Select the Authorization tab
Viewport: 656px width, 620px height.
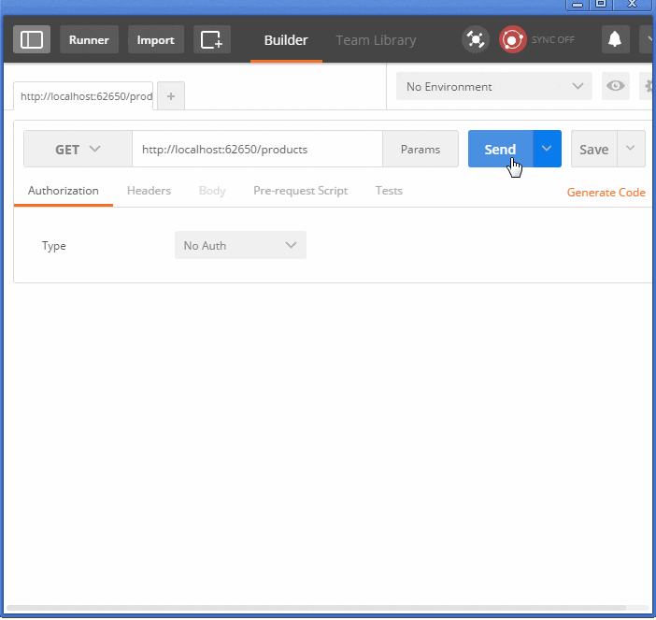click(64, 191)
